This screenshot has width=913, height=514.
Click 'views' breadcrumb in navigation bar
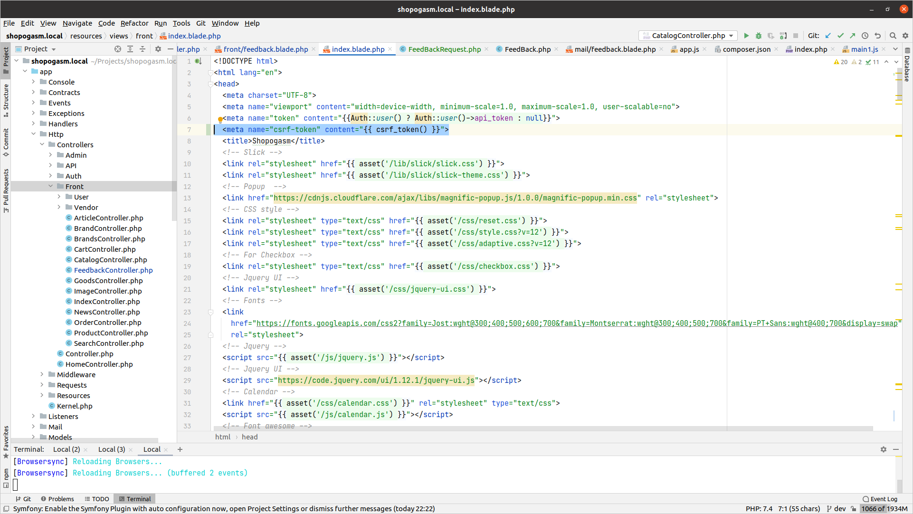coord(119,36)
